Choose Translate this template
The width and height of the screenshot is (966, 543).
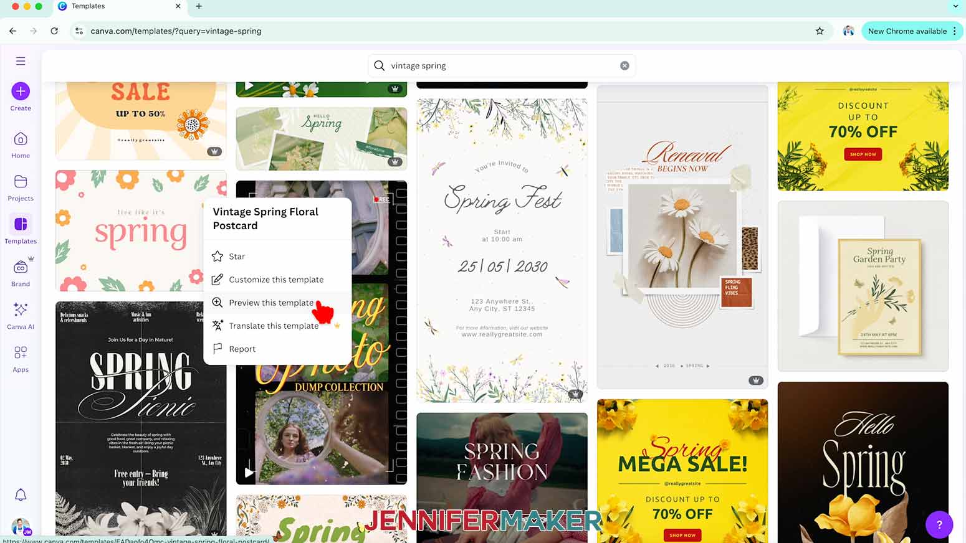(x=277, y=326)
